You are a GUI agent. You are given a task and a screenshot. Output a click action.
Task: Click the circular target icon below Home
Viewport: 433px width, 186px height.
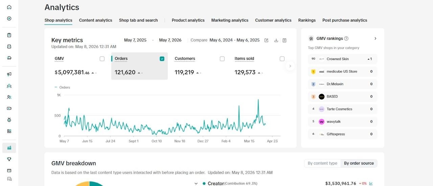9,19
